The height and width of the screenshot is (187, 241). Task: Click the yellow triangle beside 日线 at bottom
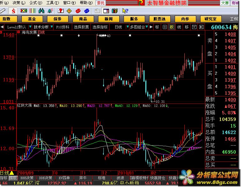[12, 173]
